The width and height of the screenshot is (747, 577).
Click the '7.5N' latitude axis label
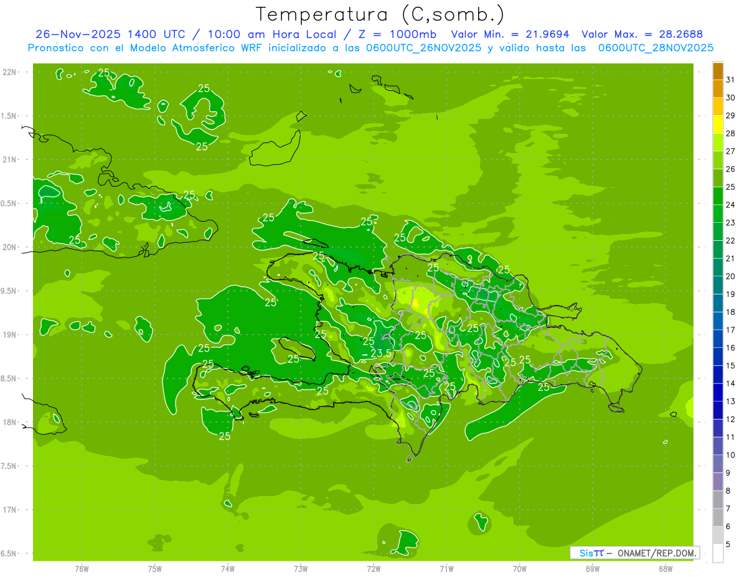pos(9,466)
